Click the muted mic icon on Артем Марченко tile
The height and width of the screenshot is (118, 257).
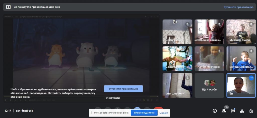[x=220, y=51]
